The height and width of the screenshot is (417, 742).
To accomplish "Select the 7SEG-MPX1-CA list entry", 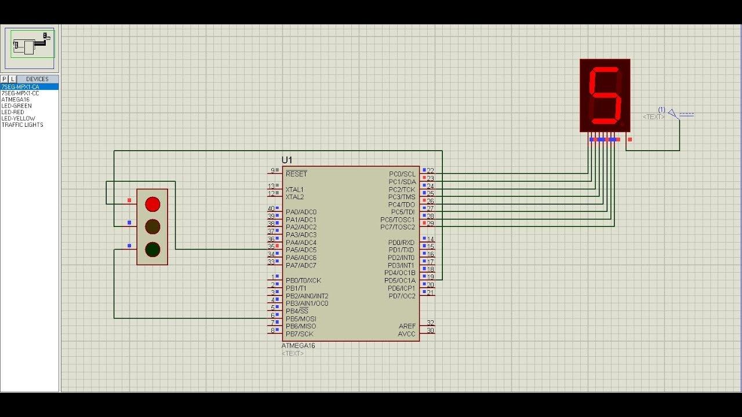I will (x=22, y=85).
